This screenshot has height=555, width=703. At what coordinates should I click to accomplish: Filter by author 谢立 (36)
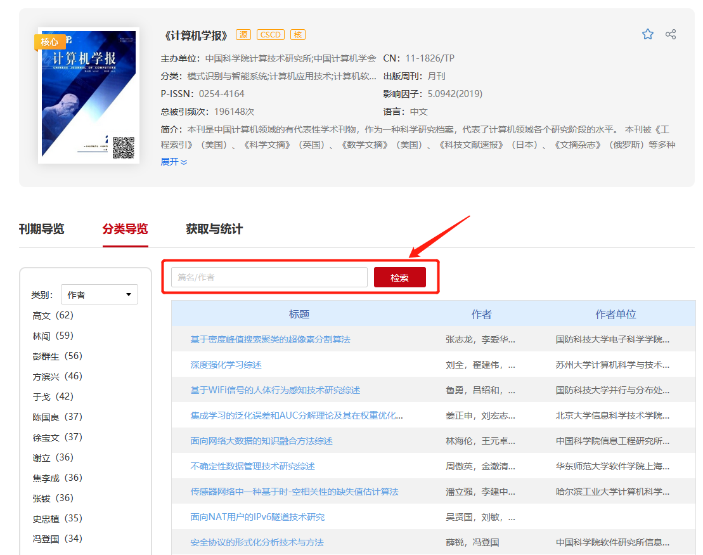click(53, 458)
